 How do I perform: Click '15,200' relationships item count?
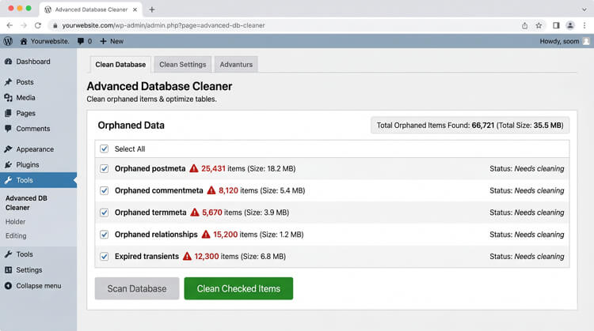226,235
